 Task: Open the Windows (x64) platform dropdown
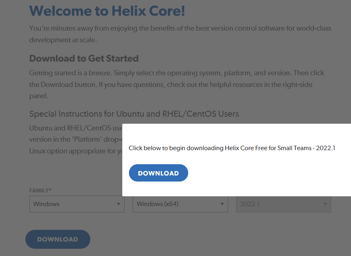point(180,204)
